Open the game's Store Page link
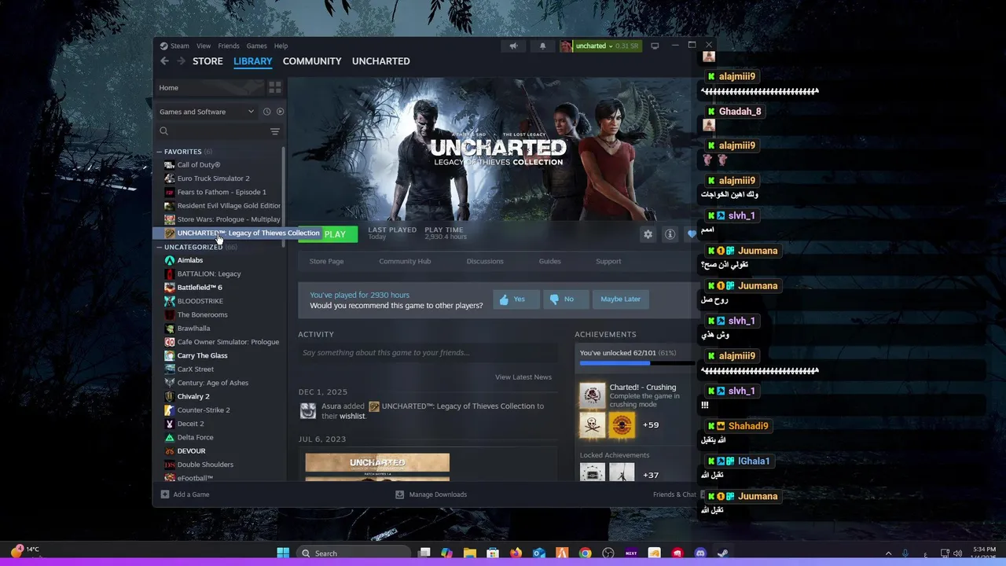This screenshot has width=1006, height=566. click(326, 261)
